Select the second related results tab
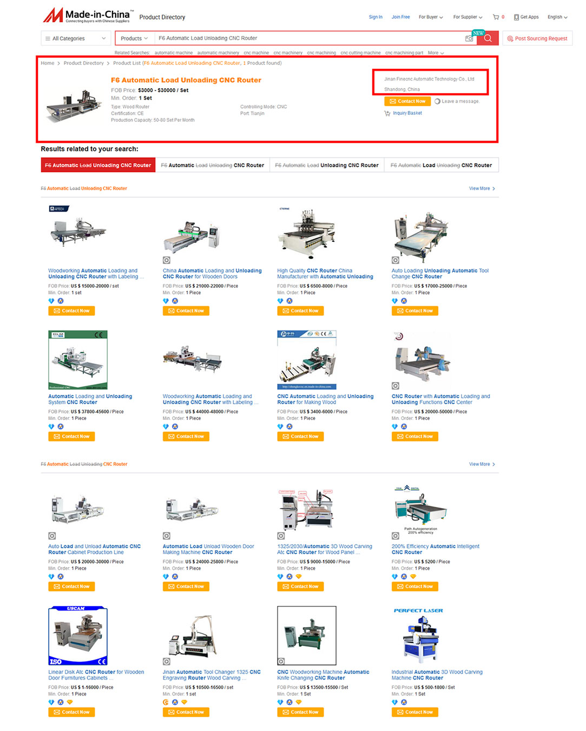The width and height of the screenshot is (586, 731). 213,166
